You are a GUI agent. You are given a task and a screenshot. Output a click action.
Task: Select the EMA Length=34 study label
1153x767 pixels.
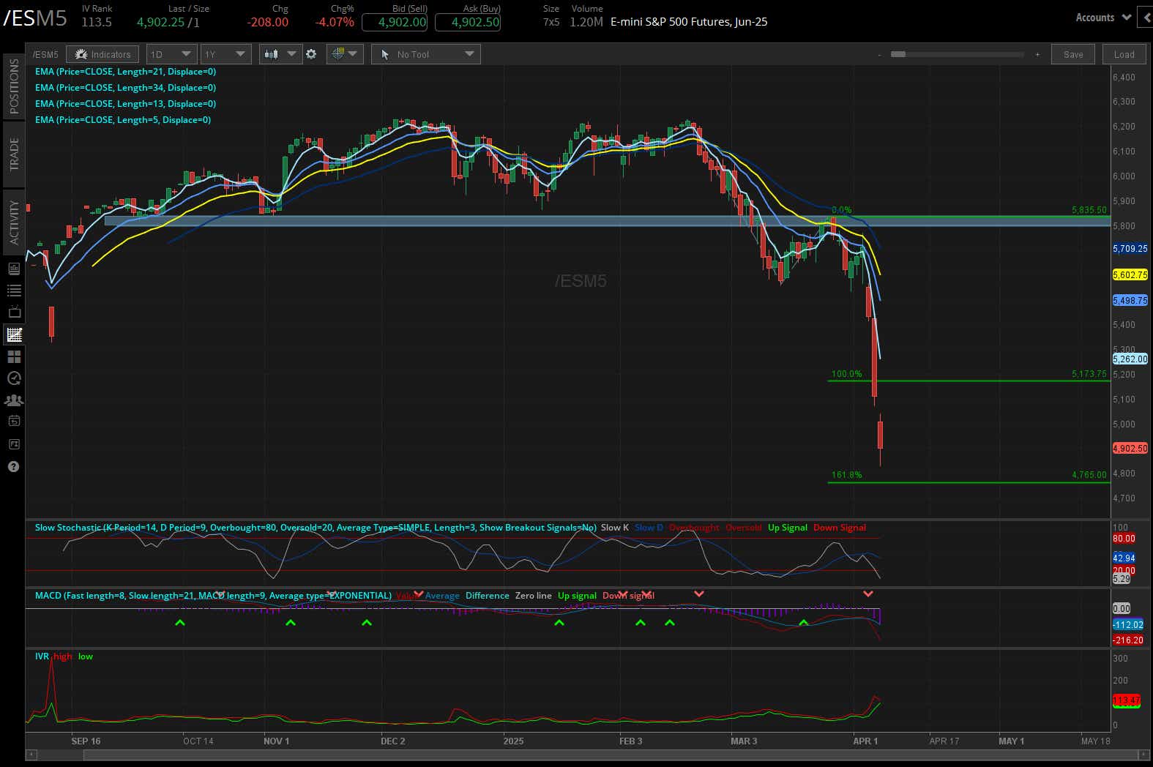tap(125, 88)
